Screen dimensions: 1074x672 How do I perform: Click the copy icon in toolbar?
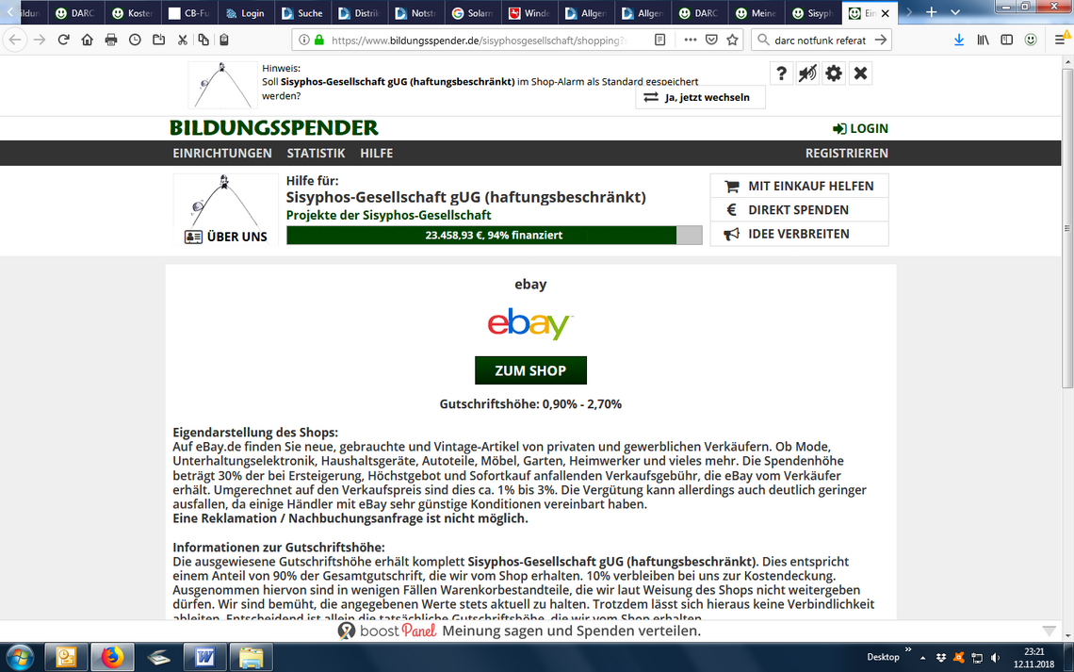point(203,40)
